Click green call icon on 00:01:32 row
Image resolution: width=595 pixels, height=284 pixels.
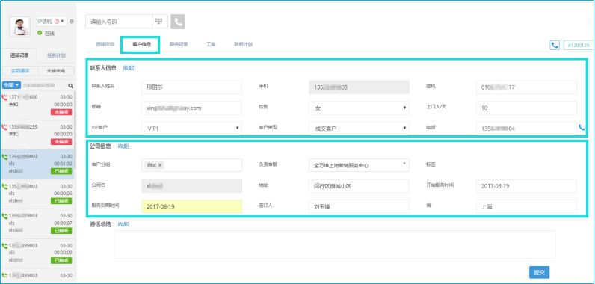coord(4,156)
